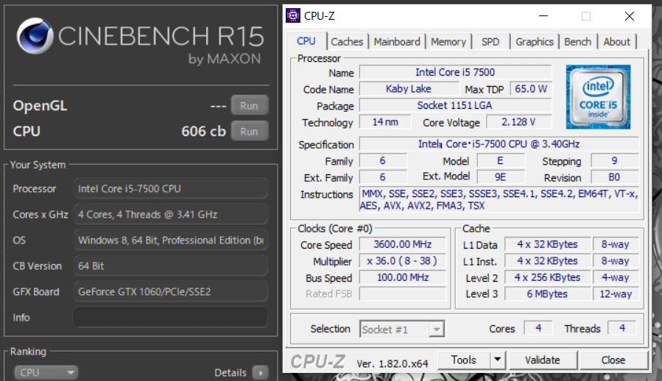This screenshot has height=381, width=662.
Task: Click the Threads count value in CPU-Z
Action: [x=622, y=328]
